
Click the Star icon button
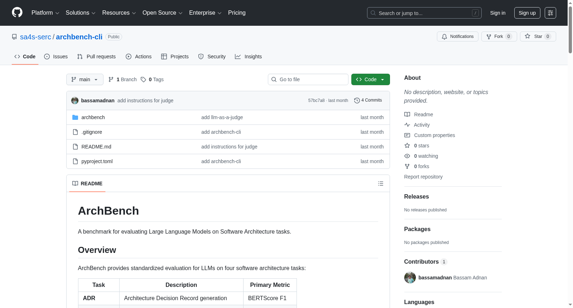click(x=528, y=36)
